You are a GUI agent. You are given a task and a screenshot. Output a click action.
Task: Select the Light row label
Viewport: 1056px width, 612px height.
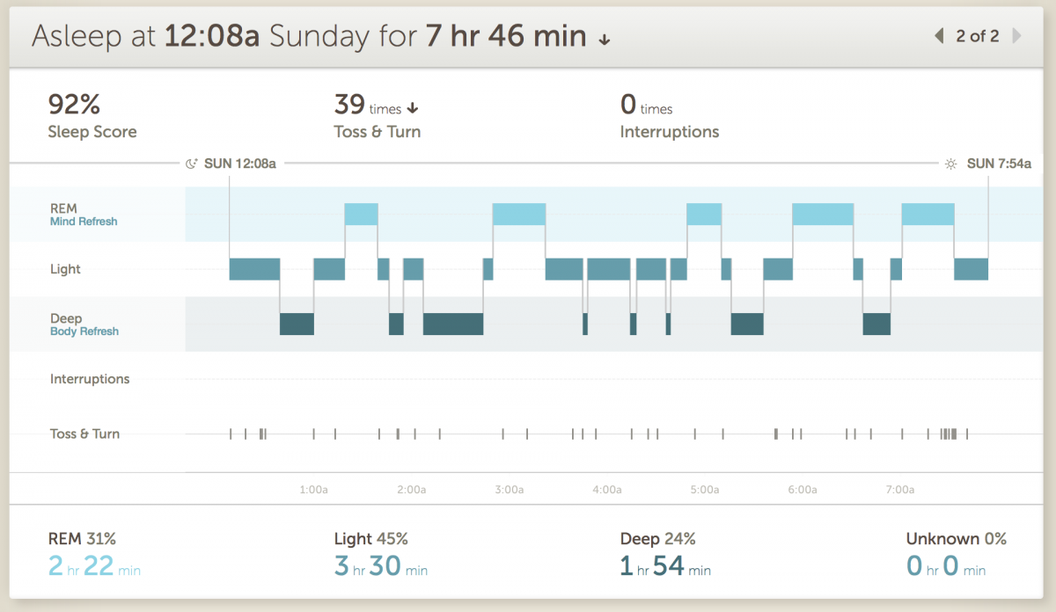[65, 269]
